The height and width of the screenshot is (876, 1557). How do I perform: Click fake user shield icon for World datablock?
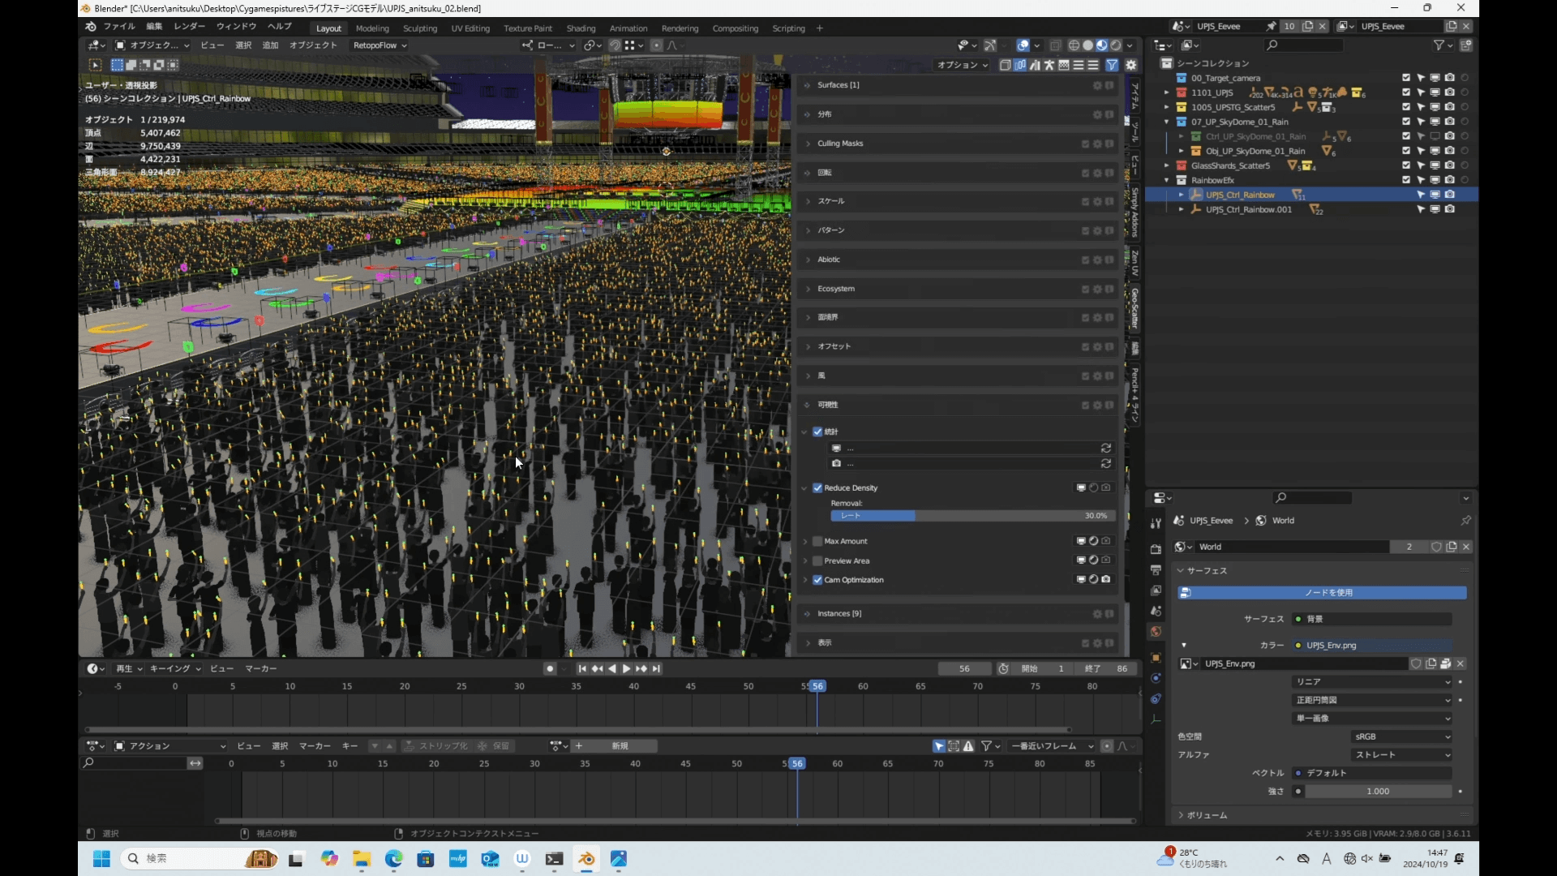pos(1436,547)
